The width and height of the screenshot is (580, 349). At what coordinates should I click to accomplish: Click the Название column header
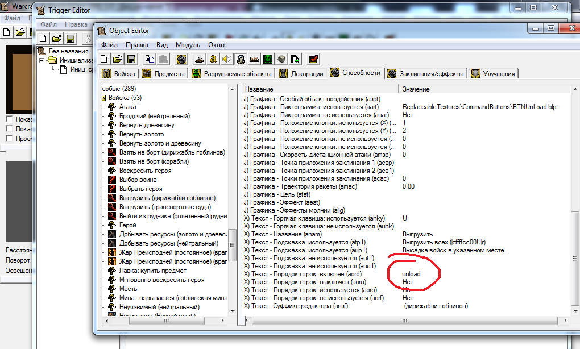[x=320, y=89]
